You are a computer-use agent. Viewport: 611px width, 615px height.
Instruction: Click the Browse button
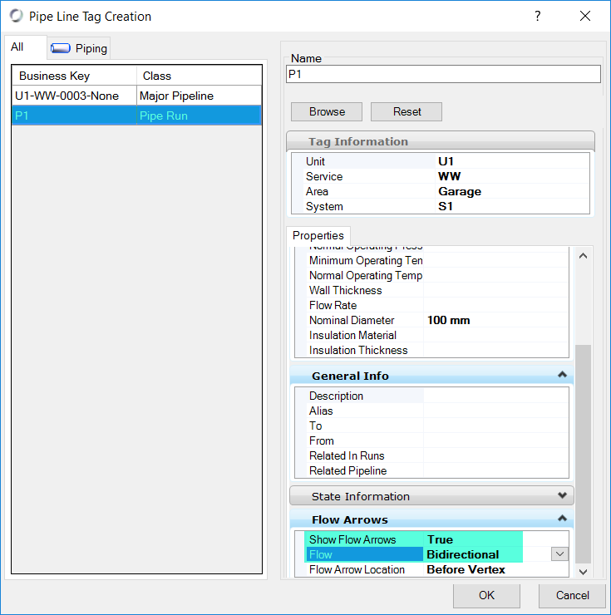(327, 111)
